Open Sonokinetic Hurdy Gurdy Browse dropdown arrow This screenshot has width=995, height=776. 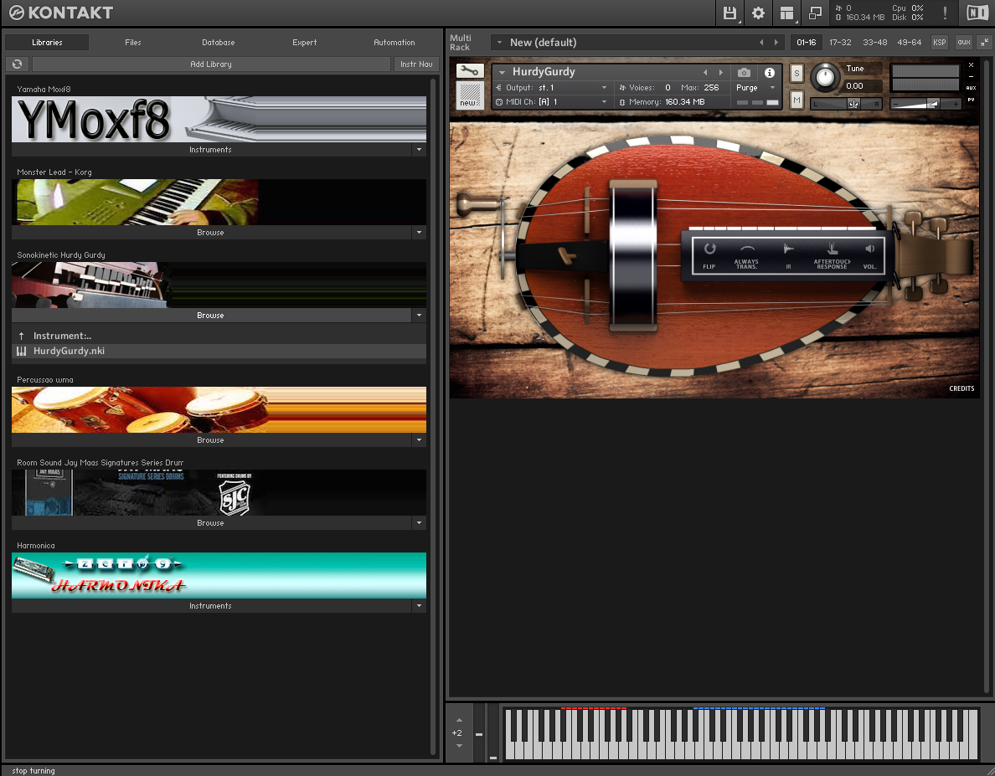pos(419,315)
